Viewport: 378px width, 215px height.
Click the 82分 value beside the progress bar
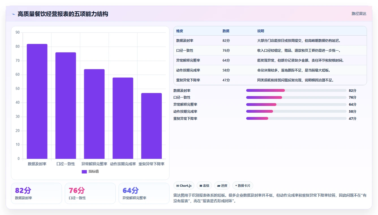(x=353, y=91)
